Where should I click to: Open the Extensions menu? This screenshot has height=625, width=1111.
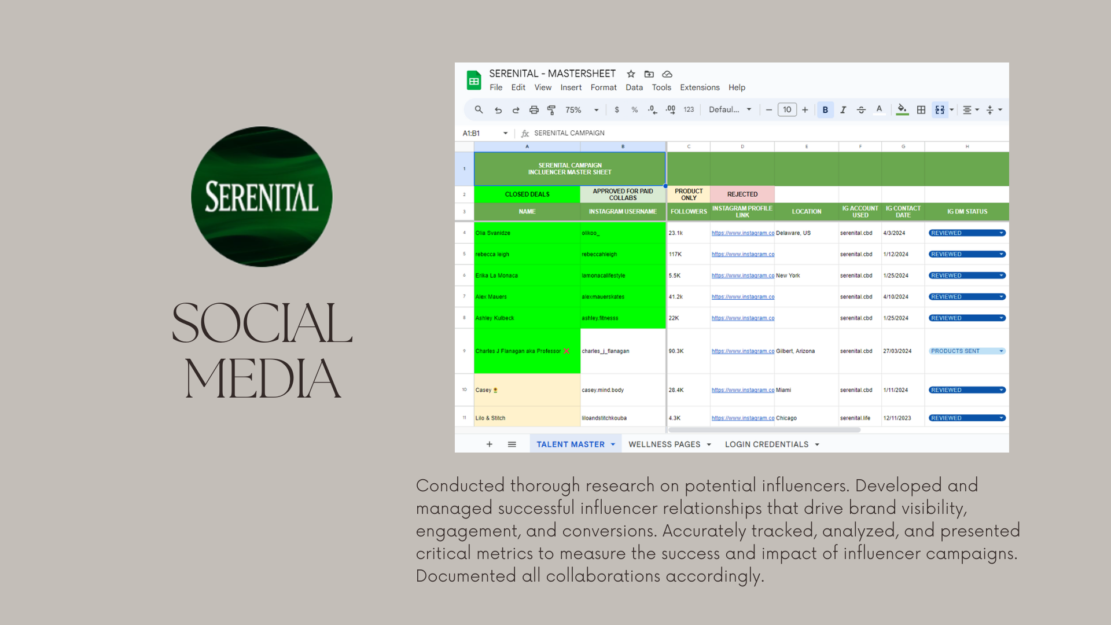(x=699, y=87)
